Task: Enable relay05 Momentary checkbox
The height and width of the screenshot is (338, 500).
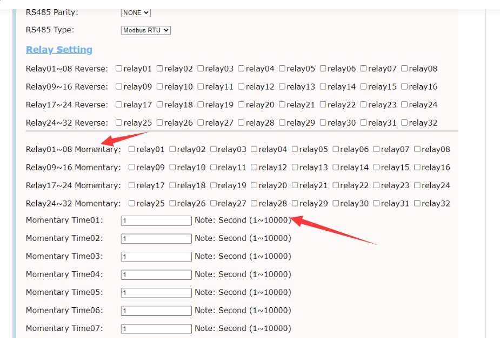Action: click(295, 149)
